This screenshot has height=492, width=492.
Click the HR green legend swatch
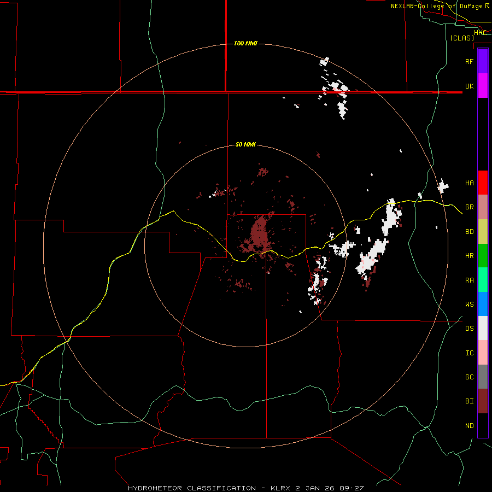[483, 256]
